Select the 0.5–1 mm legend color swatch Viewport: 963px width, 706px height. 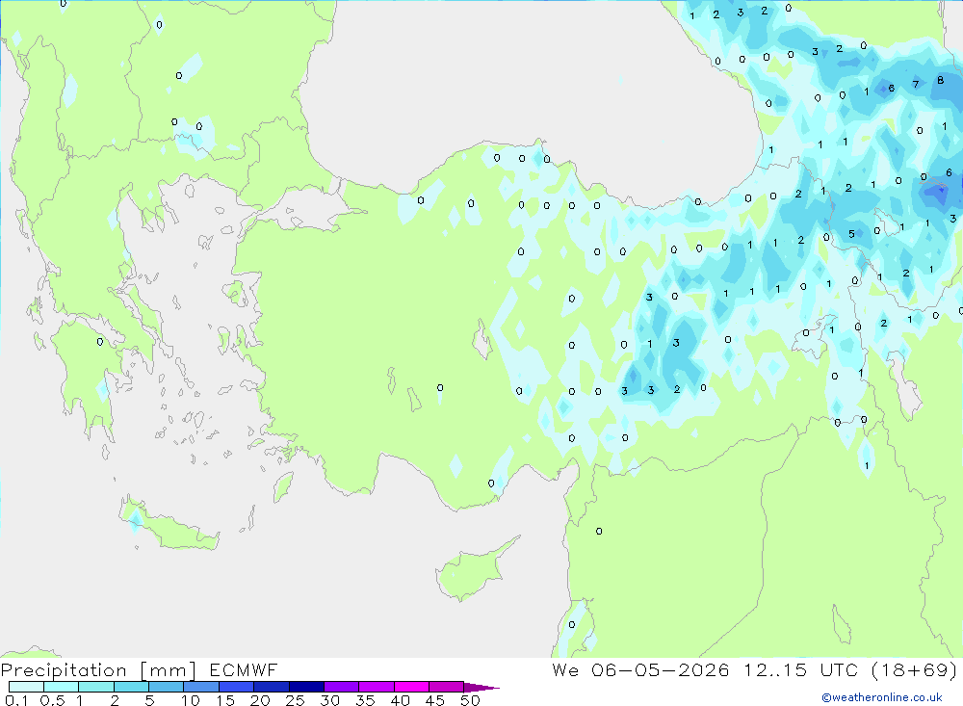point(62,687)
